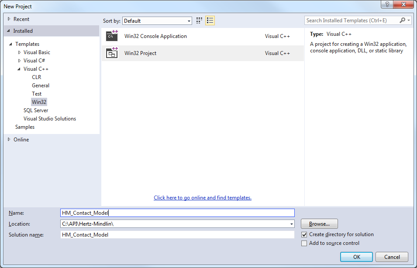Click the go online and find templates link
417x268 pixels.
203,198
